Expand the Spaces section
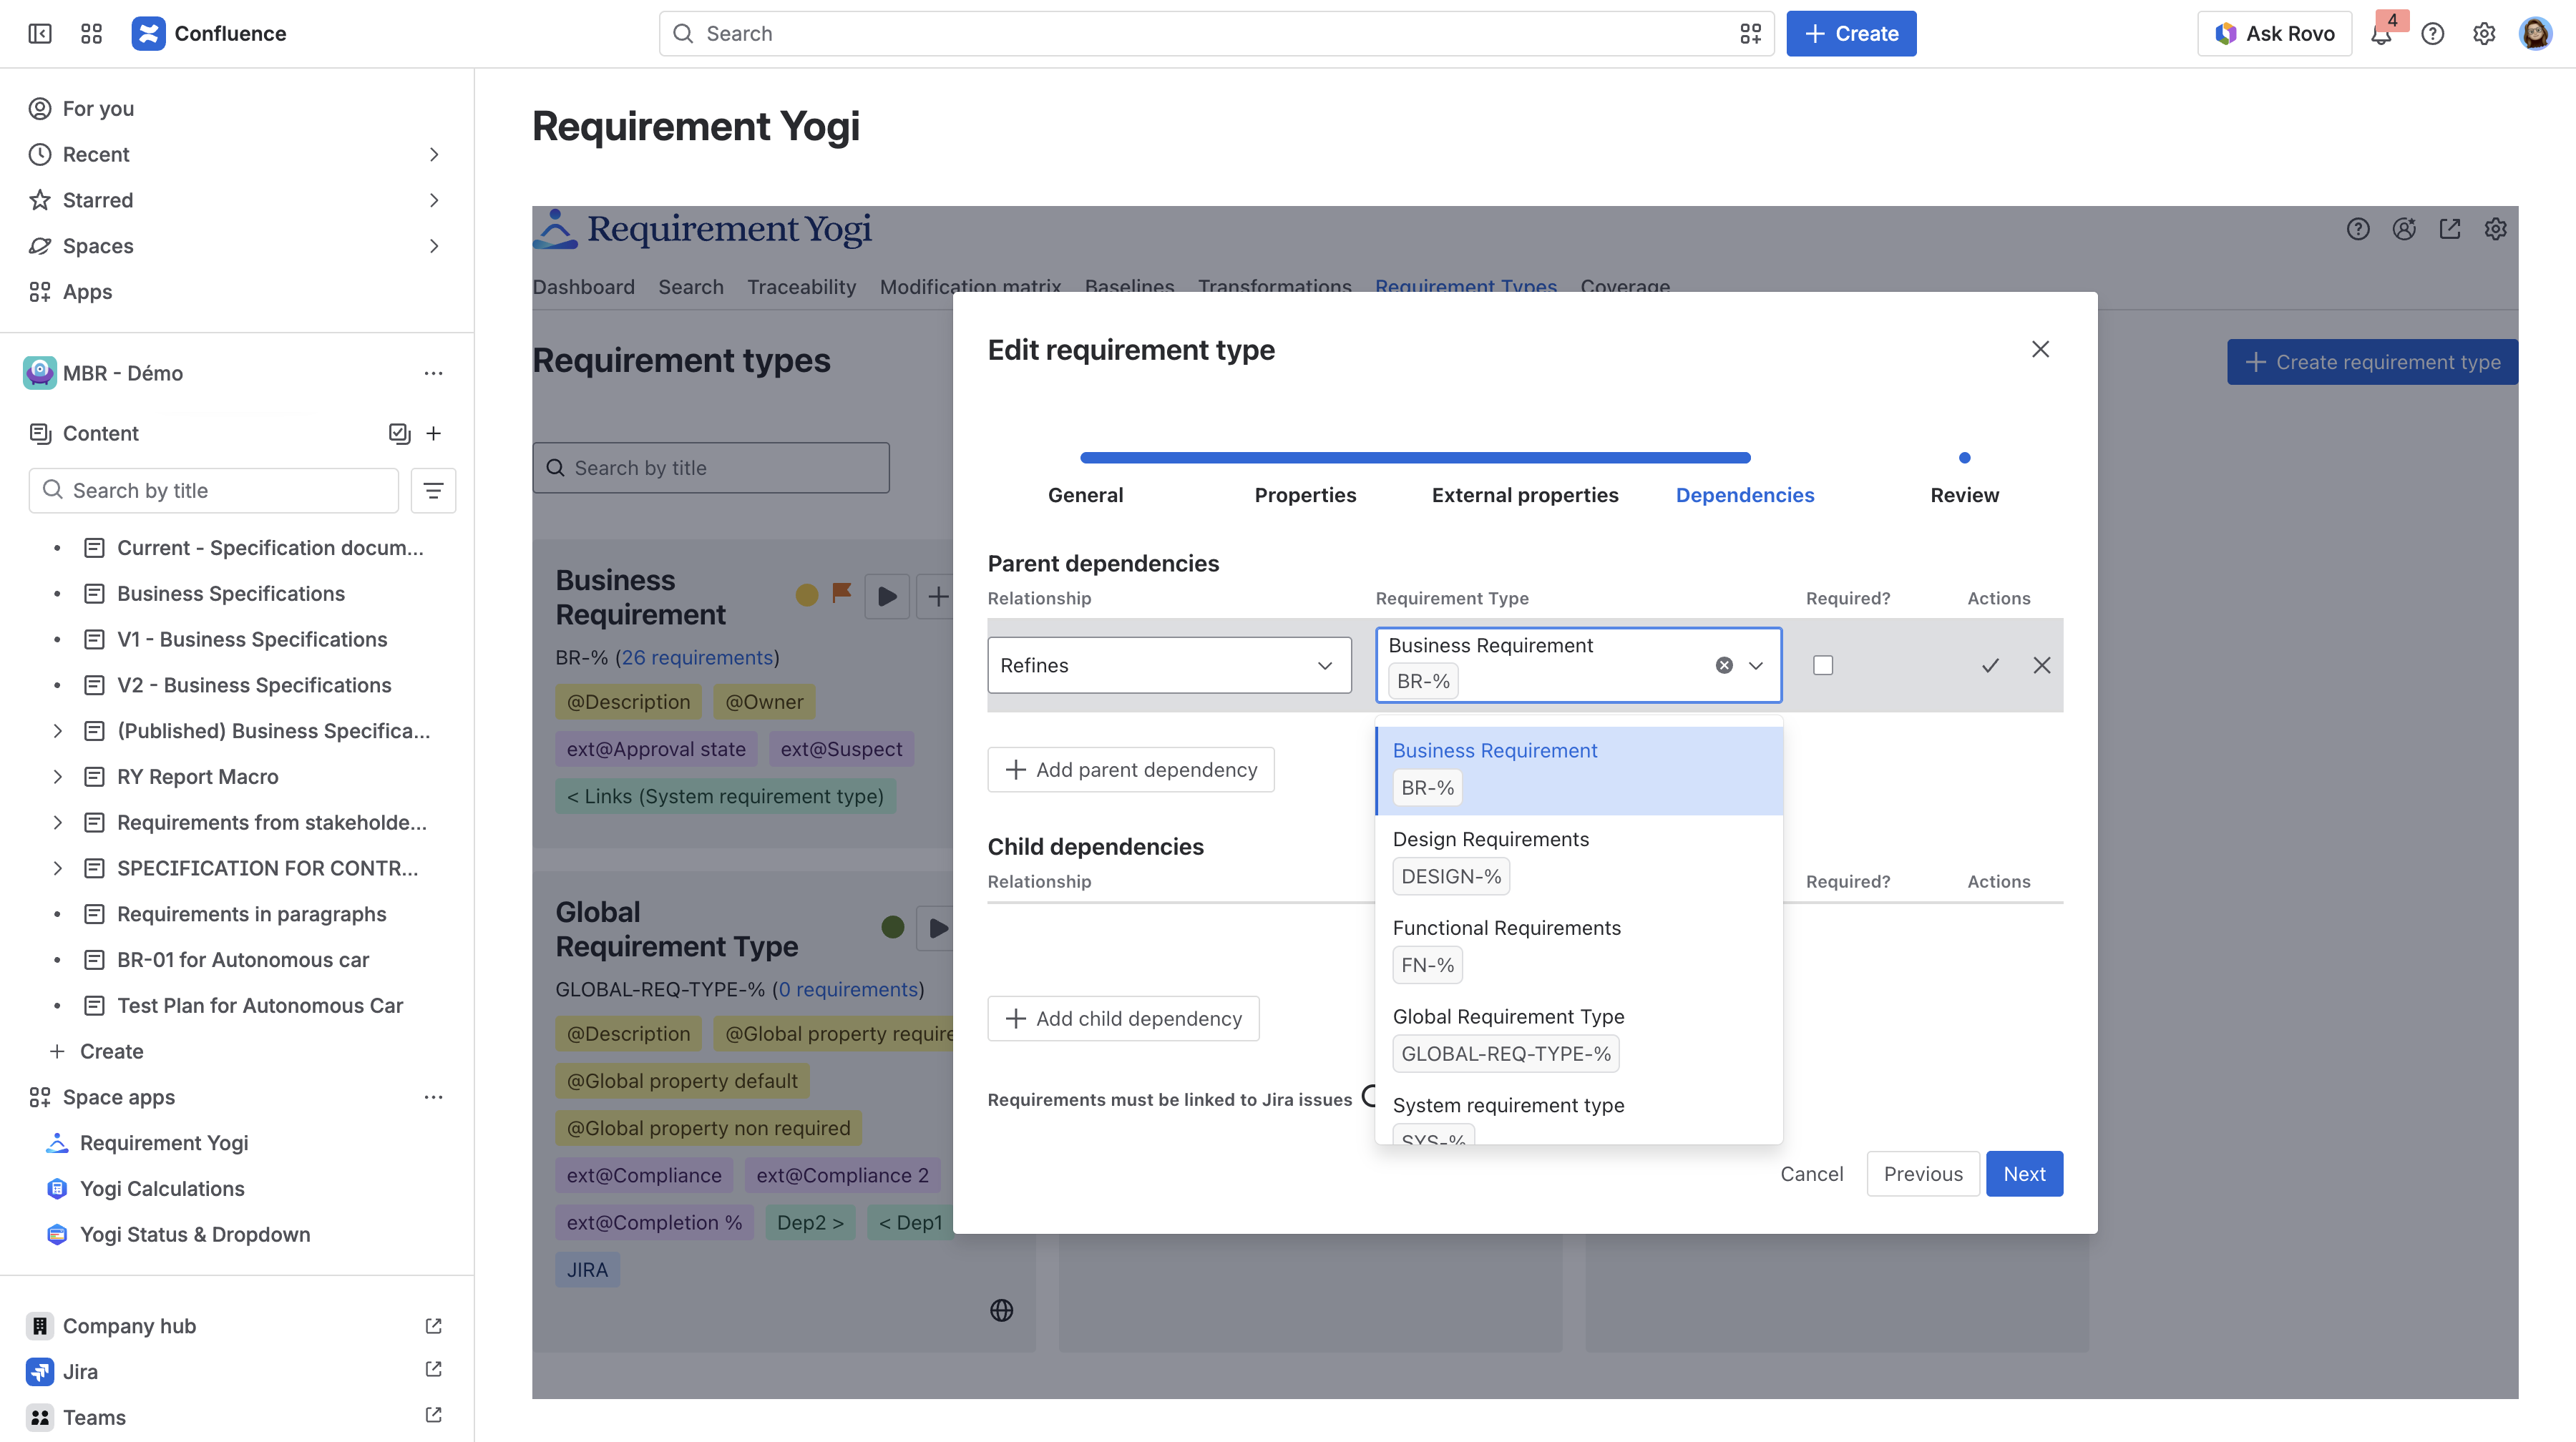 click(433, 246)
